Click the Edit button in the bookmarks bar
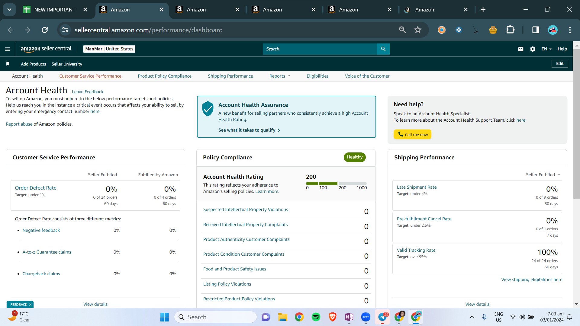 pos(560,64)
